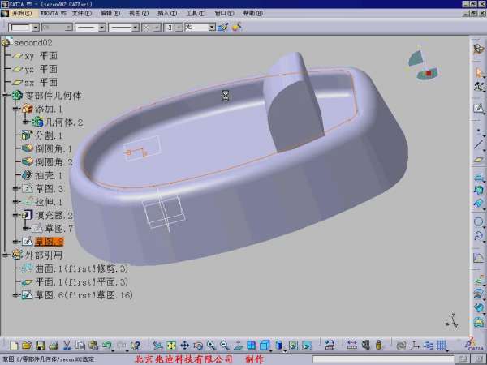Collapse the 填充器.2 tree node
Viewport: 487px width, 365px height.
(15, 215)
